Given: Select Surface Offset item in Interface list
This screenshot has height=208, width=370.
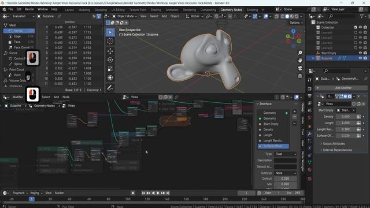Looking at the screenshot, I should coord(273,146).
